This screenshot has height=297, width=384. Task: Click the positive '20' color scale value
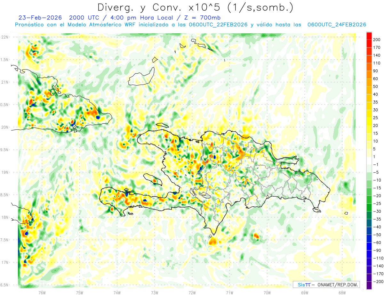pos(376,126)
